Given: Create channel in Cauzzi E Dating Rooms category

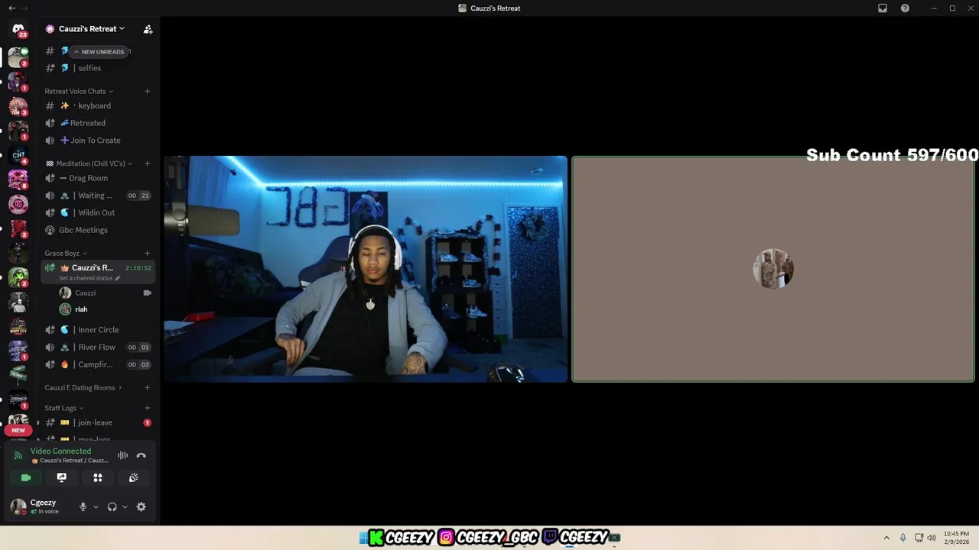Looking at the screenshot, I should tap(148, 388).
